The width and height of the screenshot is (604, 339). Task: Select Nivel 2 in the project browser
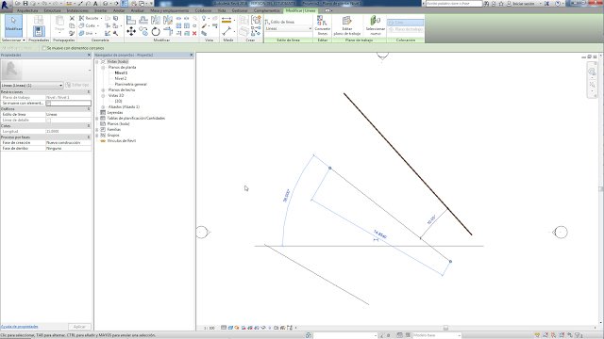(121, 78)
